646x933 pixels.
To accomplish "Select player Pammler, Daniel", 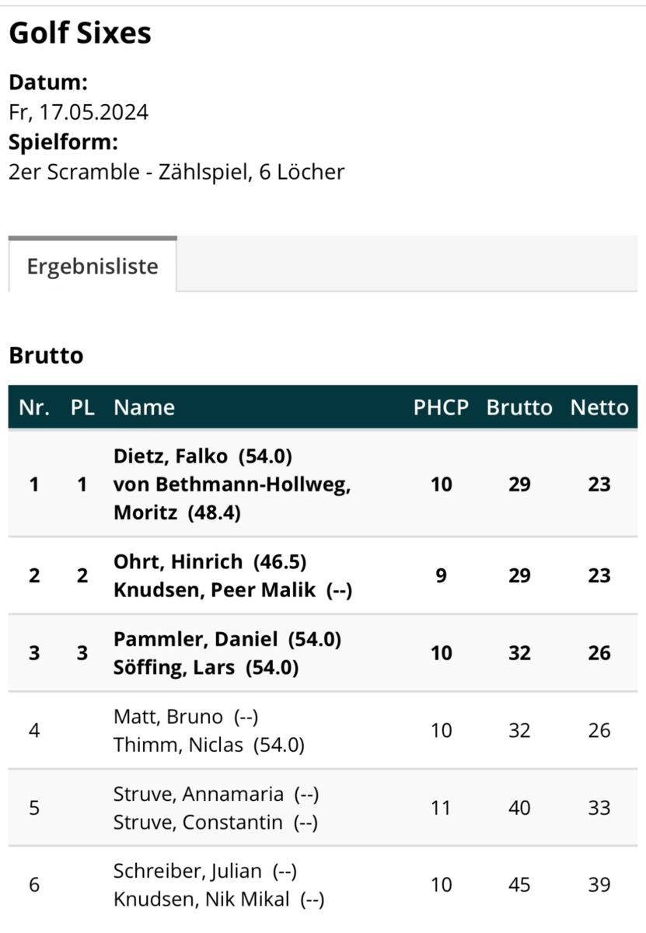I will [x=195, y=639].
